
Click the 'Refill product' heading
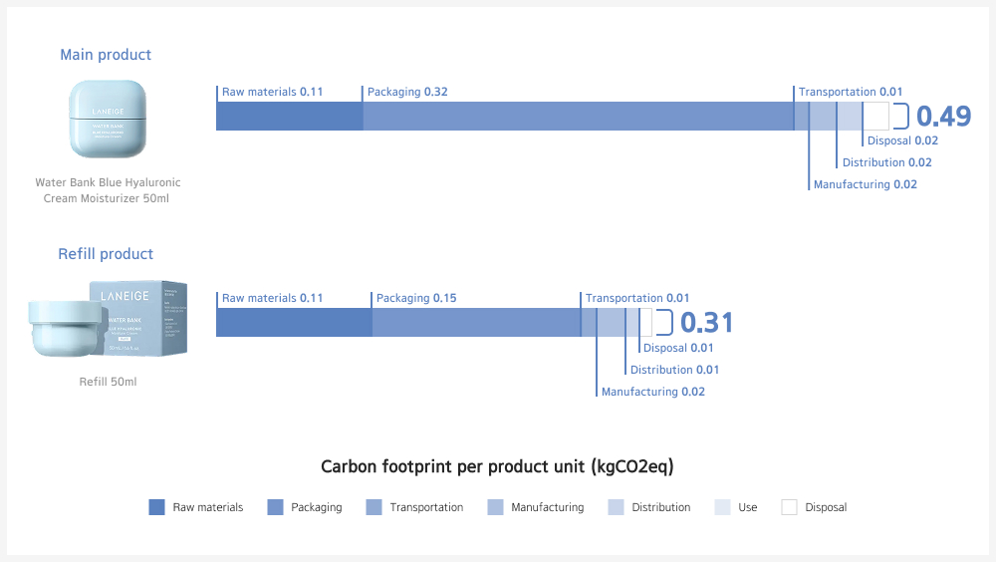[106, 254]
